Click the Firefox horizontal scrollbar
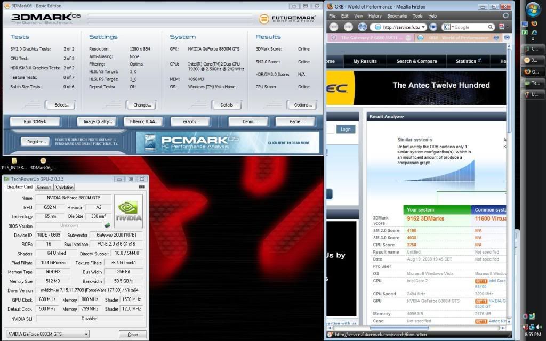Image resolution: width=546 pixels, height=341 pixels. click(x=416, y=328)
